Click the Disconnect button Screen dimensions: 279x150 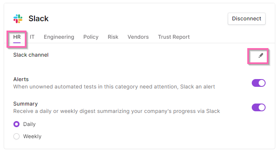click(x=246, y=19)
